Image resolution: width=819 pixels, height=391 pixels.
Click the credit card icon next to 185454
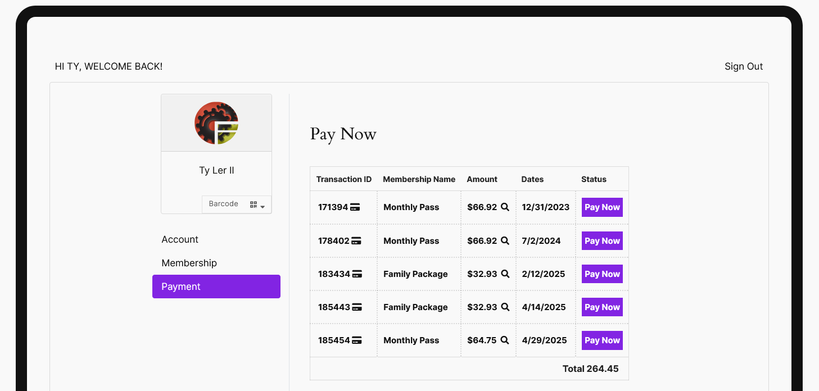pos(356,340)
